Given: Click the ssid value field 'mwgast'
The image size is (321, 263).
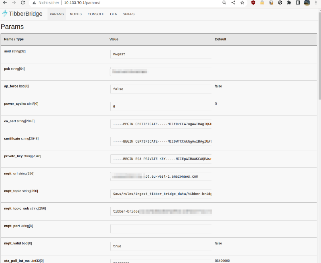Looking at the screenshot, I should (160, 54).
